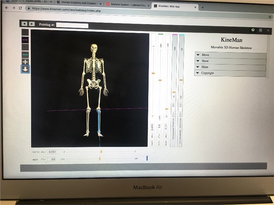Expand the Move section

click(230, 55)
